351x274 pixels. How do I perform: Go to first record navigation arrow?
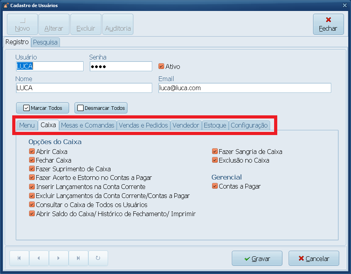(x=19, y=258)
